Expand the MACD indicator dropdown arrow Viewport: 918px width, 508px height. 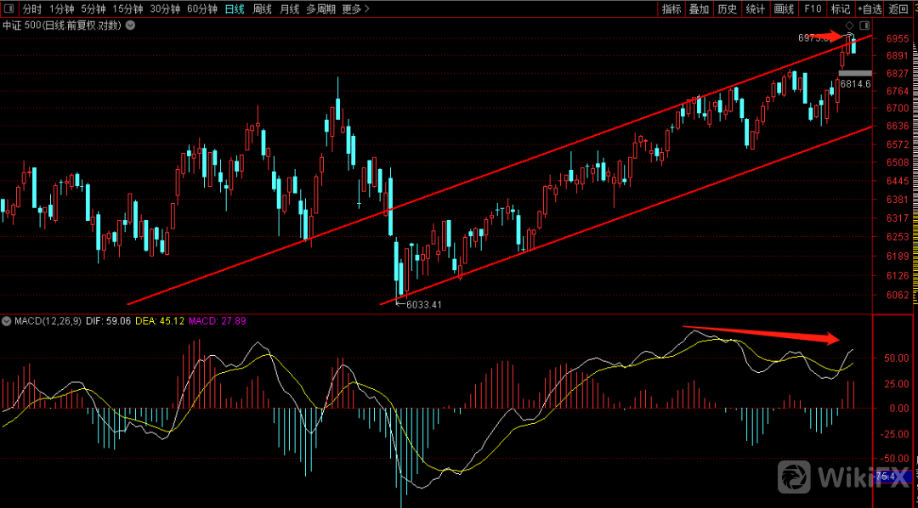click(x=7, y=322)
